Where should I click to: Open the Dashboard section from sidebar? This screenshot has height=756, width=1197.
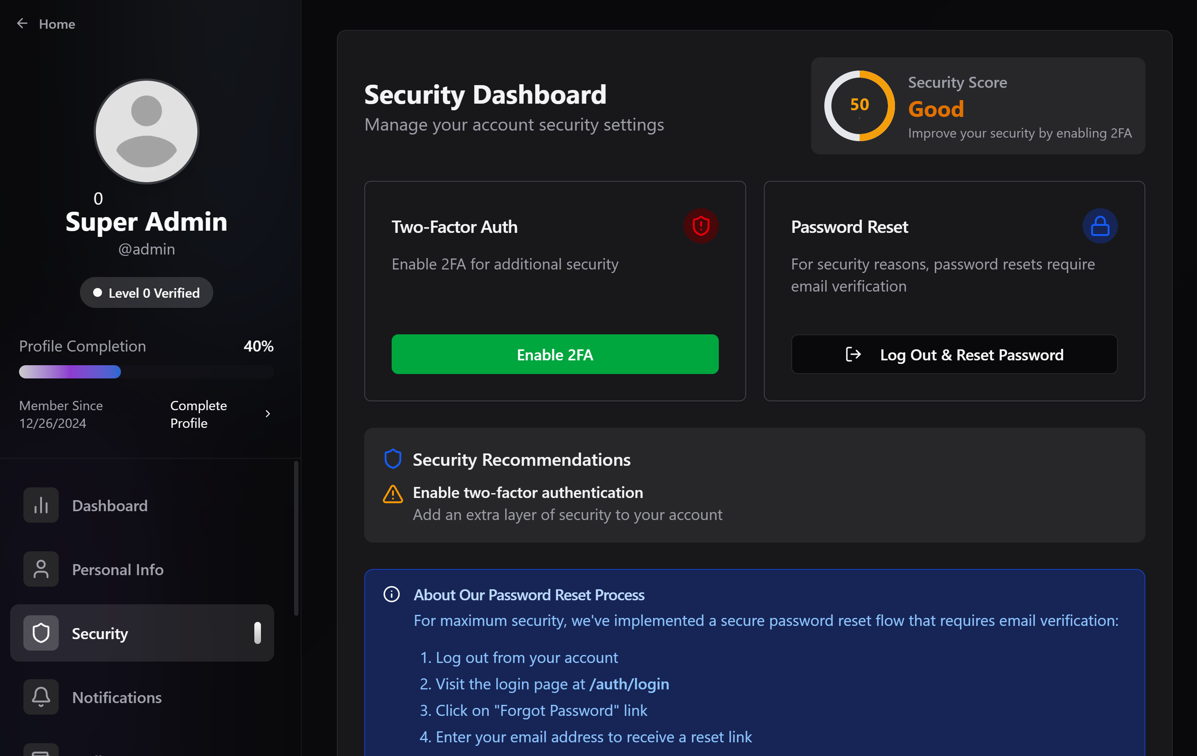110,505
